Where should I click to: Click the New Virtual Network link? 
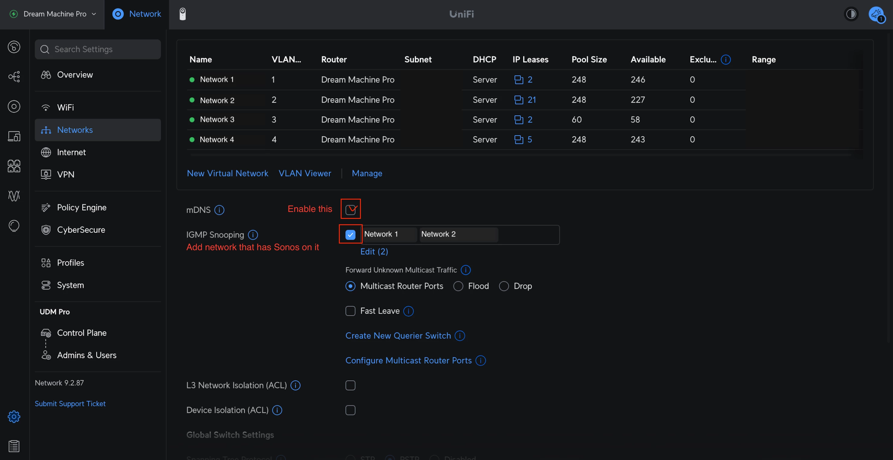coord(227,173)
